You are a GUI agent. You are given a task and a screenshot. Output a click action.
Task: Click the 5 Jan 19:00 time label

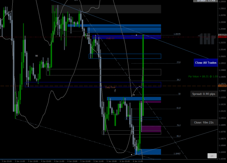point(112,161)
